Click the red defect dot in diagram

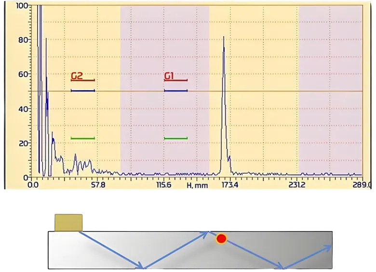click(x=221, y=239)
